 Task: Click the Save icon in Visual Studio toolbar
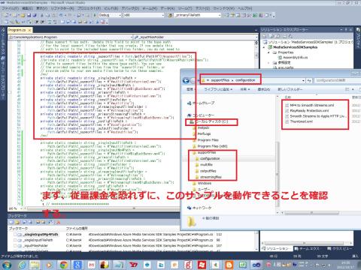[29, 15]
